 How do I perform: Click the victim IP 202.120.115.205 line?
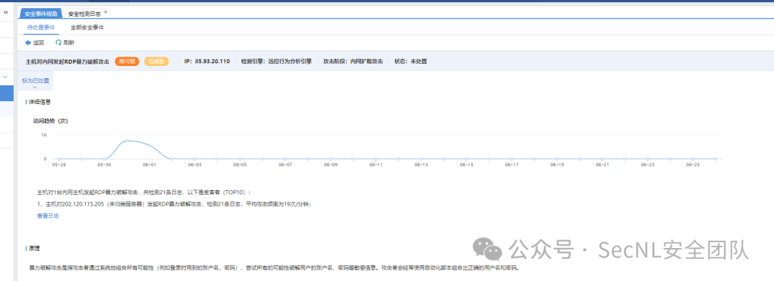[174, 204]
